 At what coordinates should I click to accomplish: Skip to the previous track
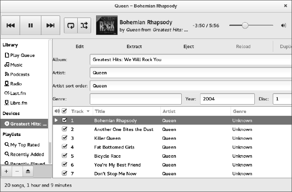click(x=11, y=26)
